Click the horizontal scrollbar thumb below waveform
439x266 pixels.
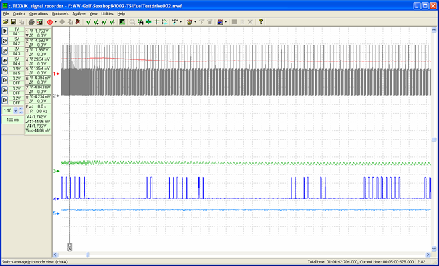point(88,255)
